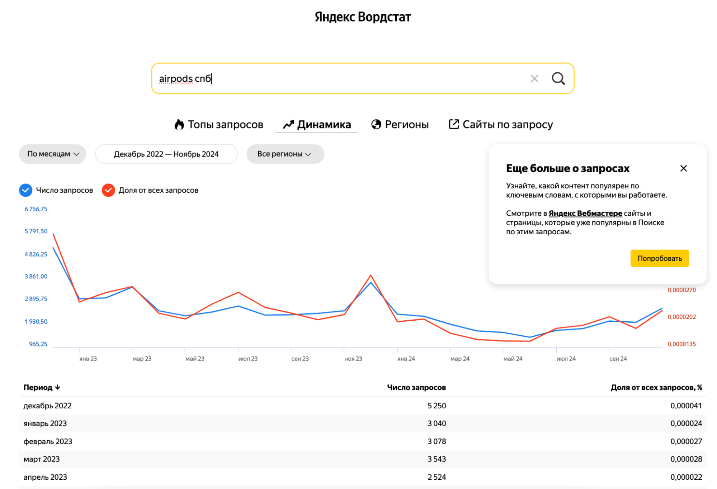Select the апрель 2023 row label
Viewport: 717px width, 489px height.
point(45,477)
